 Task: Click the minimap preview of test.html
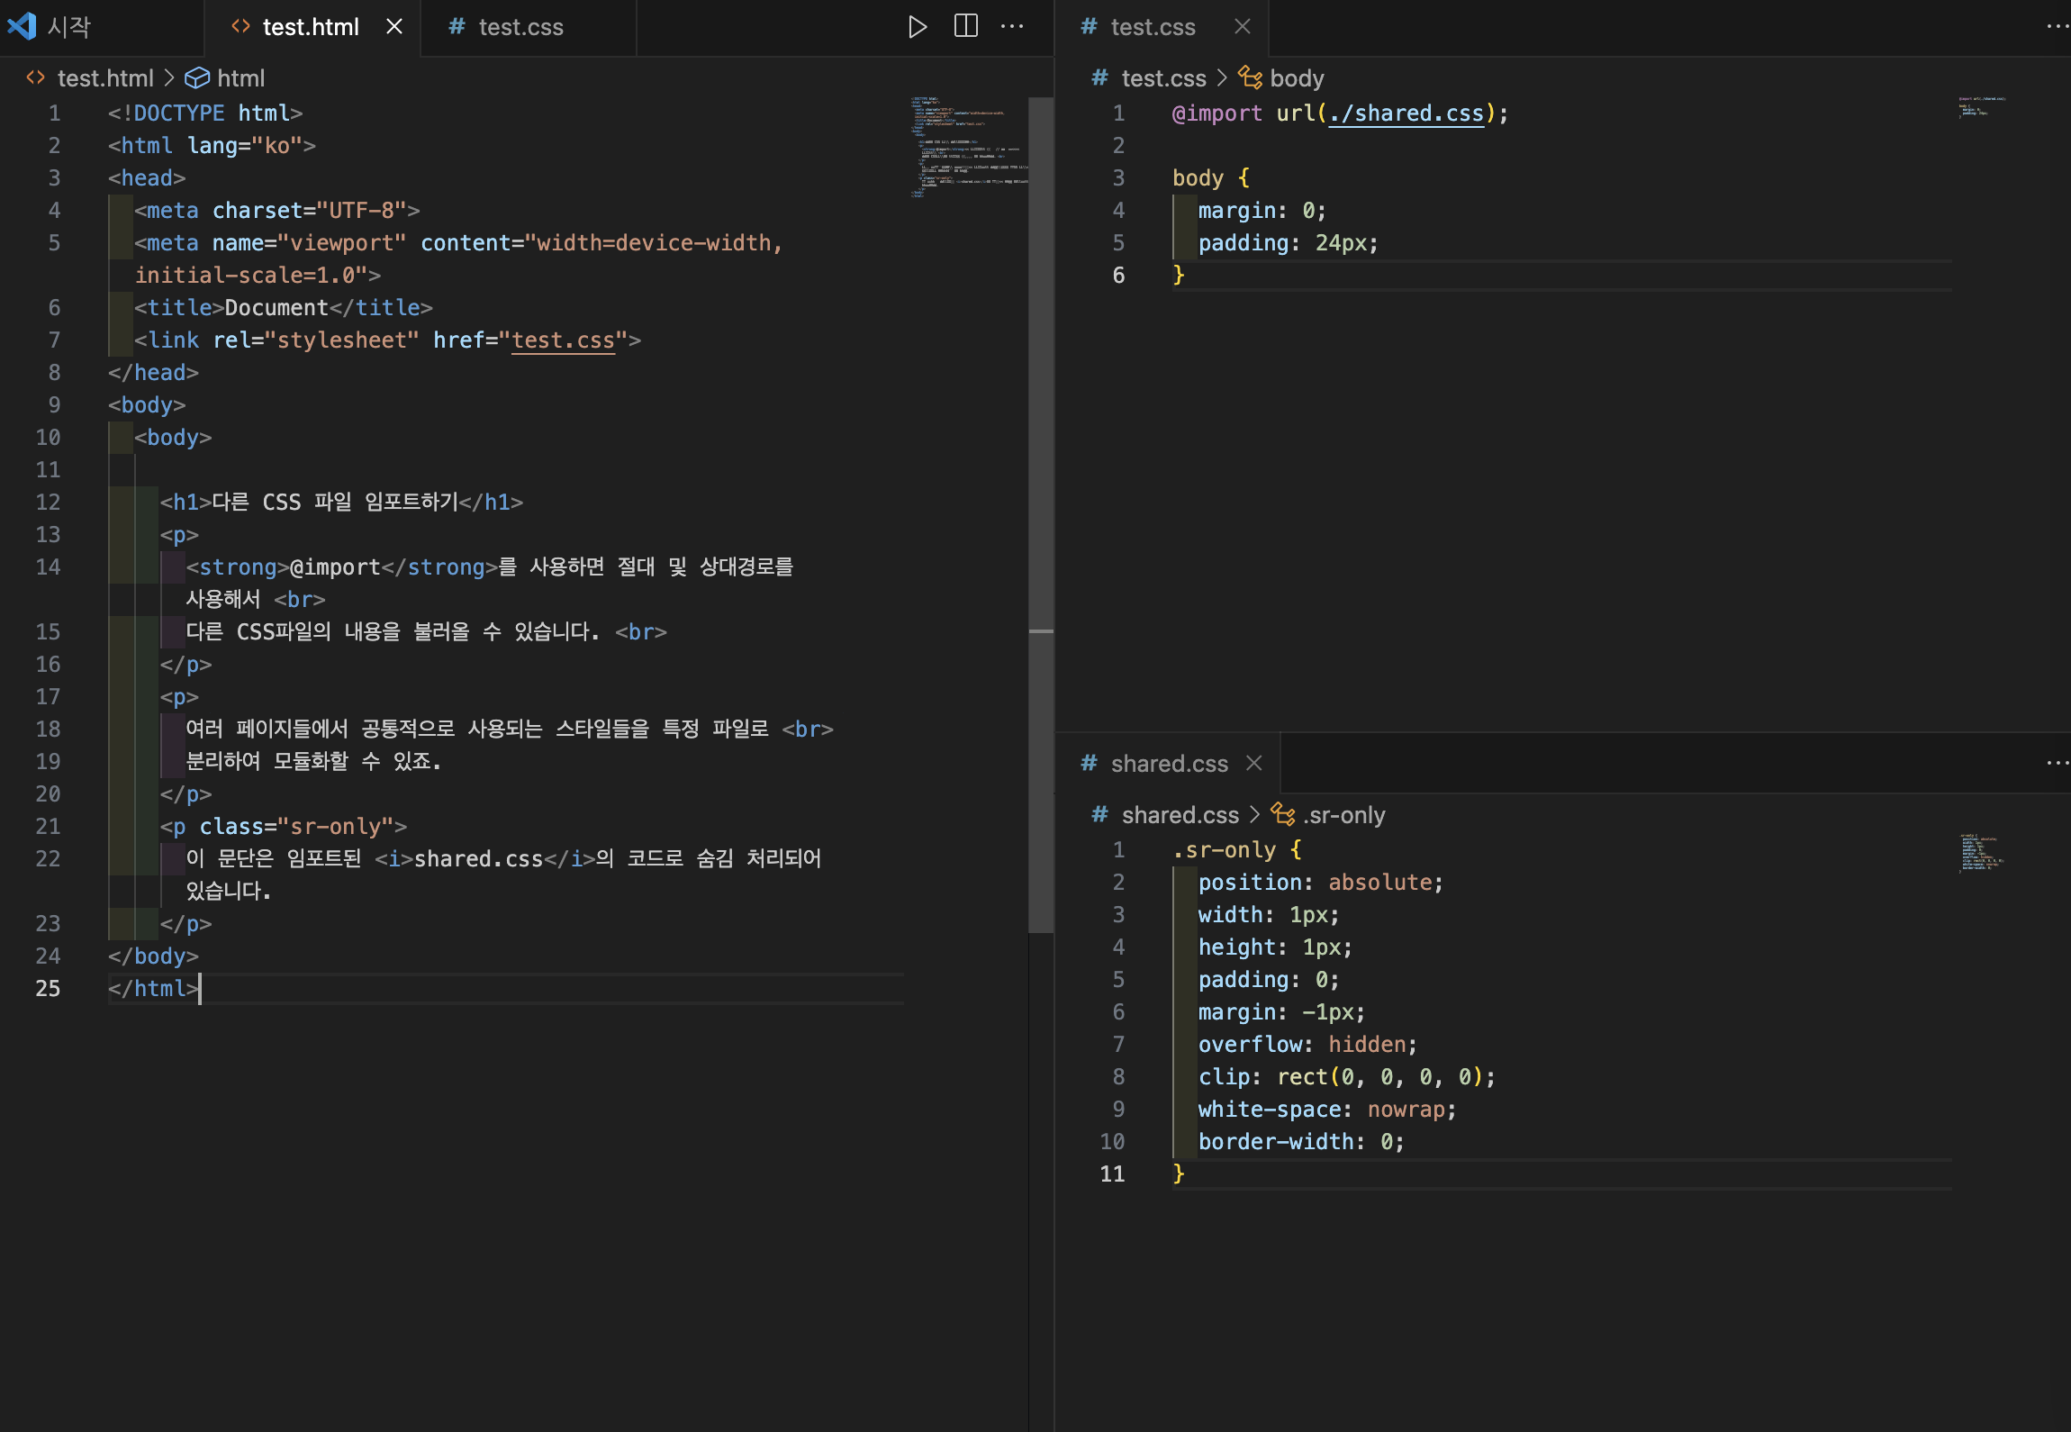pyautogui.click(x=968, y=146)
